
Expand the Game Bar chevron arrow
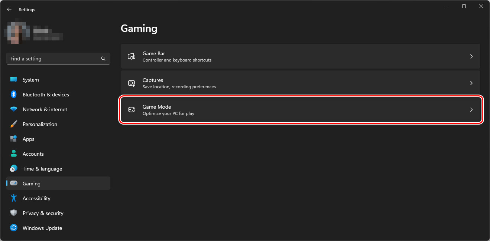tap(471, 56)
